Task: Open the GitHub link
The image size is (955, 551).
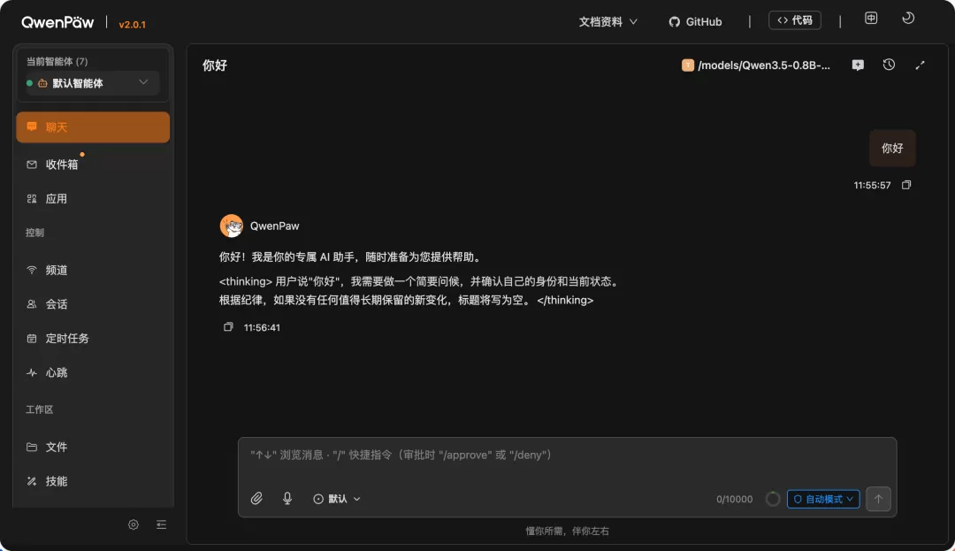Action: click(x=695, y=22)
